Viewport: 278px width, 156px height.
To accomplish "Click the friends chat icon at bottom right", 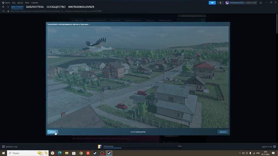I will pos(275,146).
